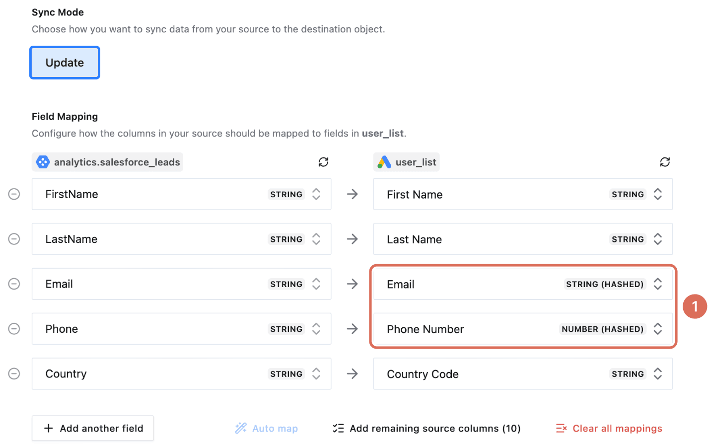This screenshot has height=445, width=710.
Task: Click the Google Ads user_list icon
Action: (x=384, y=162)
